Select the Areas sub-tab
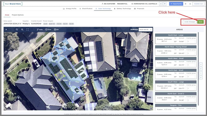Image resolution: width=207 pixels, height=116 pixels. coord(7,15)
